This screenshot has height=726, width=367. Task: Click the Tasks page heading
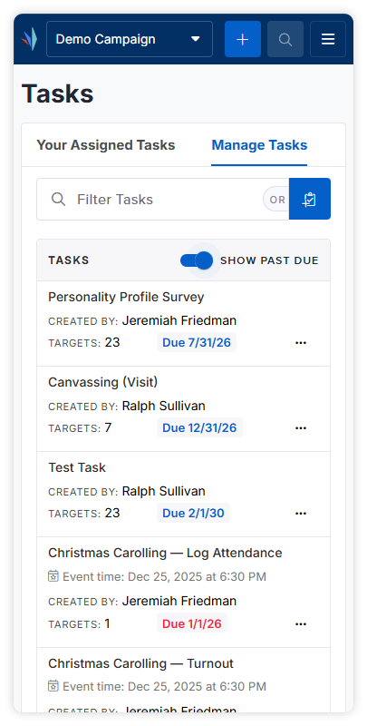pos(58,93)
